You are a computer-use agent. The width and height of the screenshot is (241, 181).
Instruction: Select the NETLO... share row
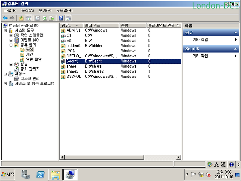click(120, 56)
